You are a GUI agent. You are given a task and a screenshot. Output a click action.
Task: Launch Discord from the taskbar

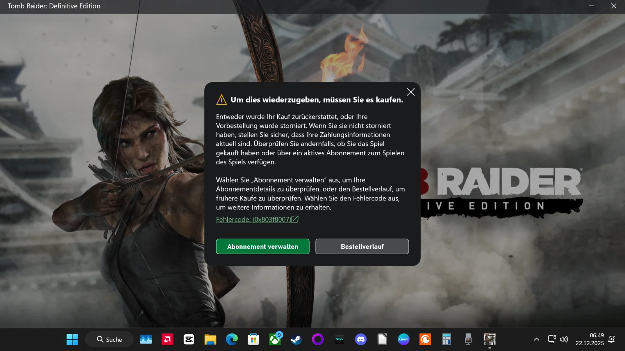click(361, 340)
